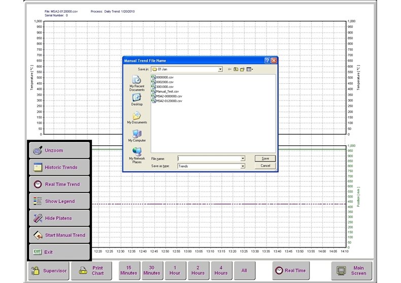401x283 pixels.
Task: Cancel the Manual Trend File dialog
Action: pos(265,166)
